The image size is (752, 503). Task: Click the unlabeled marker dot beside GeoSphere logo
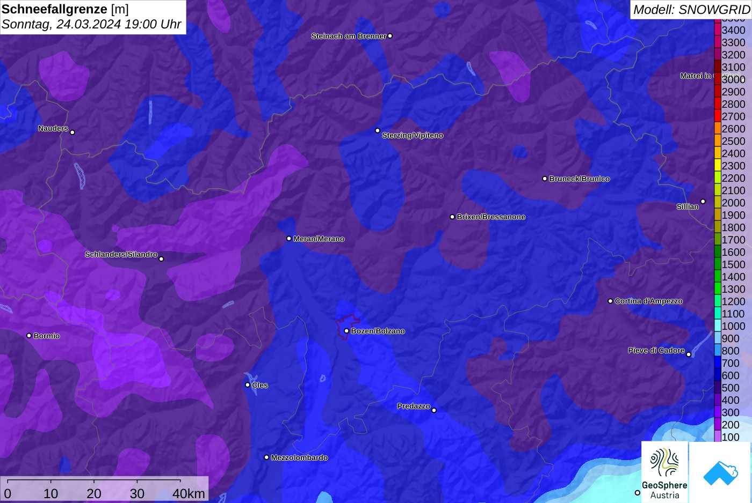pos(638,493)
